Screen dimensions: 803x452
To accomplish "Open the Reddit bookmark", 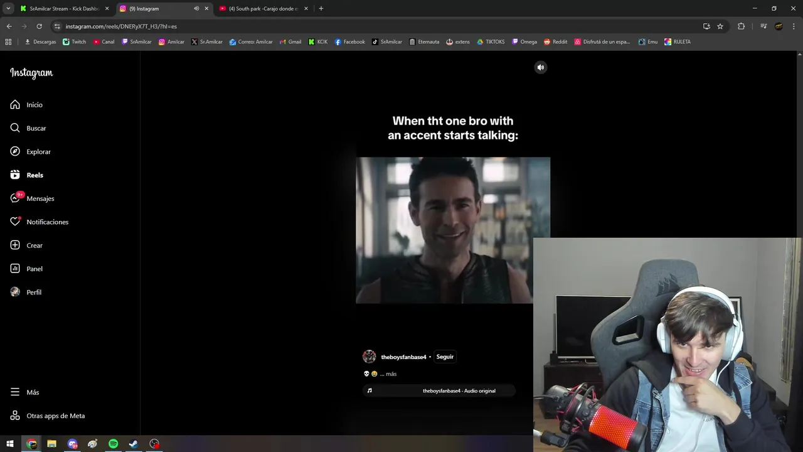I will coord(556,42).
